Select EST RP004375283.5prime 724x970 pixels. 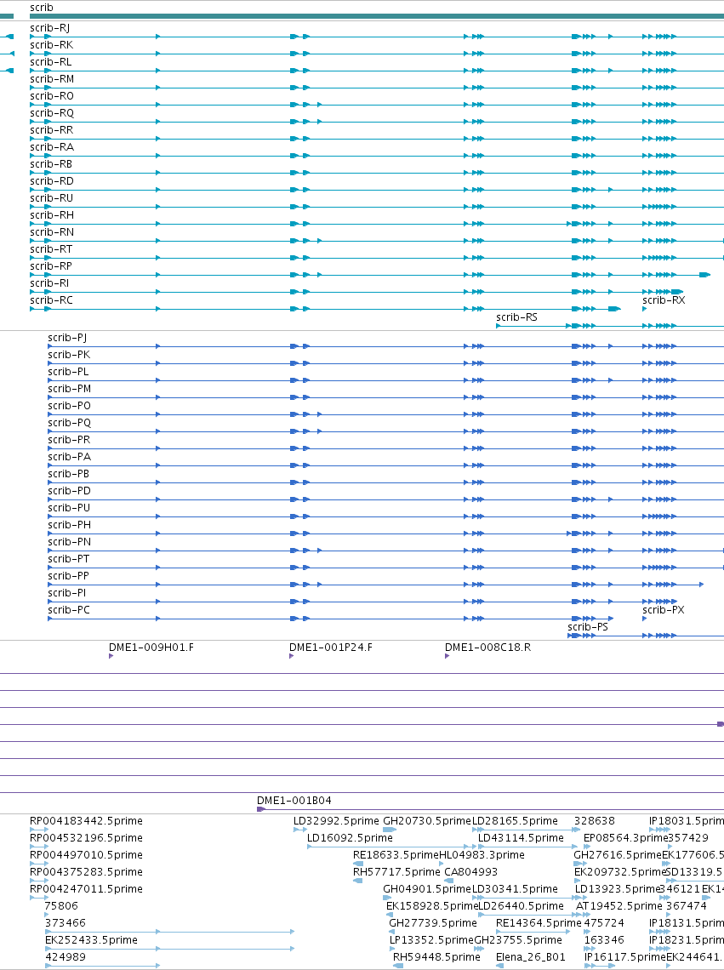(x=86, y=871)
